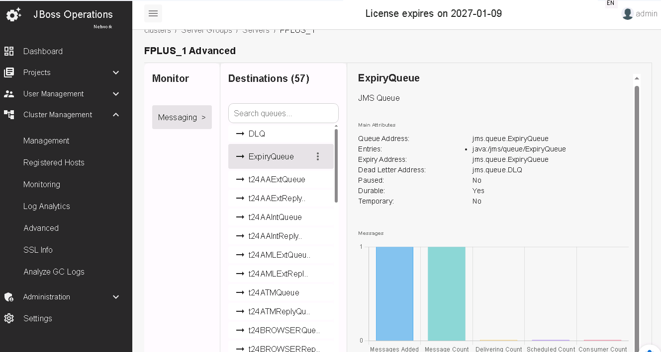The width and height of the screenshot is (661, 352).
Task: Click the User Management people icon
Action: [9, 94]
